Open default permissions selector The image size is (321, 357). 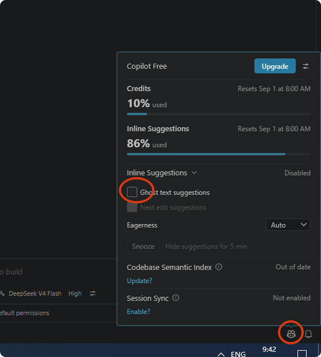coord(25,313)
